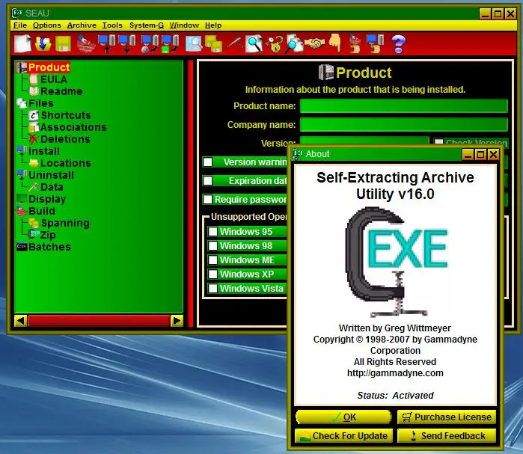Check the Windows ME unsupported OS box

click(x=212, y=260)
